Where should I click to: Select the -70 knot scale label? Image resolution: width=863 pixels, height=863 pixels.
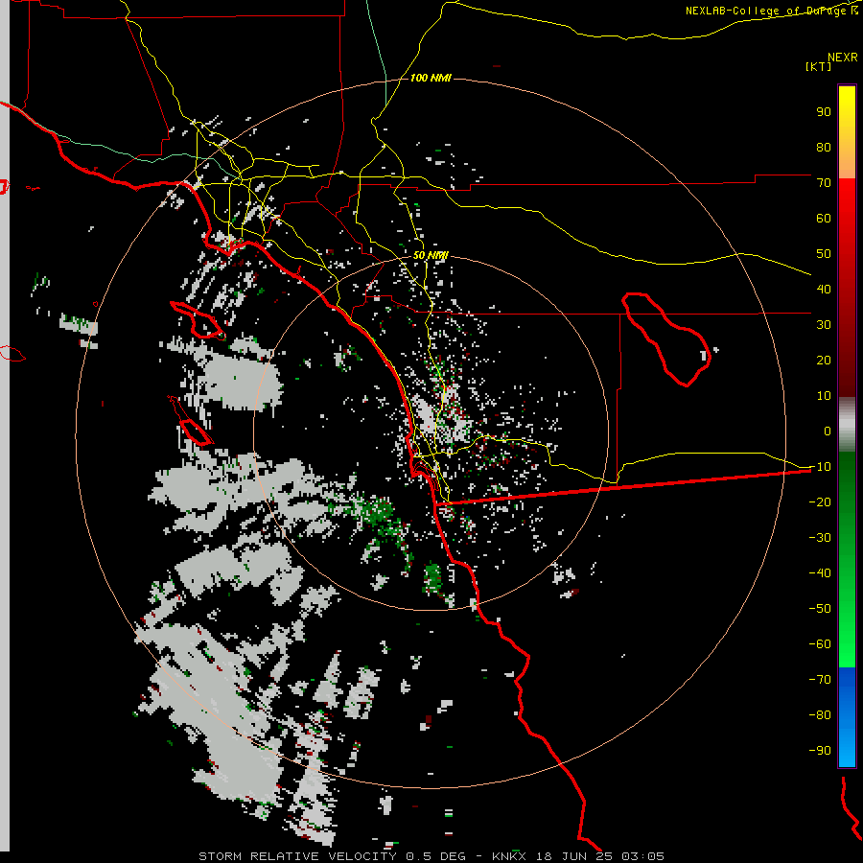tap(820, 680)
